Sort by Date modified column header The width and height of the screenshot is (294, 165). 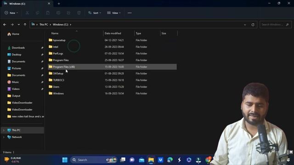(x=113, y=33)
